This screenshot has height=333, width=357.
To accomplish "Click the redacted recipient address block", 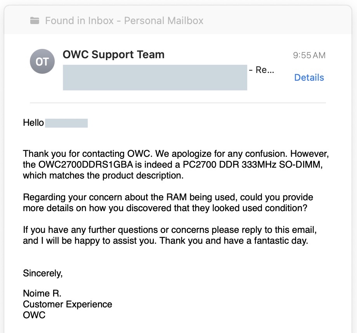I will point(155,78).
